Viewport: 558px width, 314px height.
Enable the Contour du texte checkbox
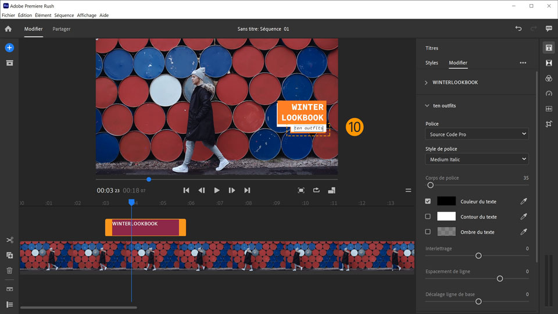(x=428, y=216)
